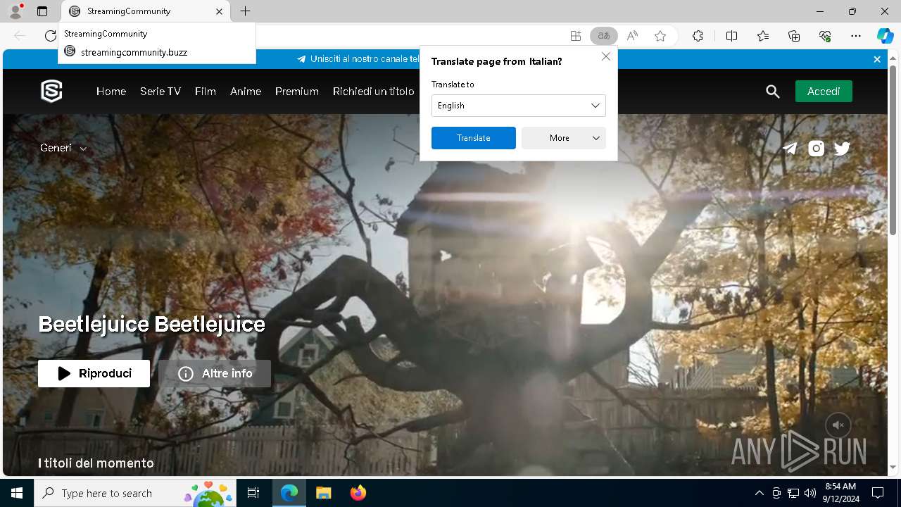Screen dimensions: 901x507
Task: Click the Edge taskbar icon
Action: pyautogui.click(x=289, y=493)
